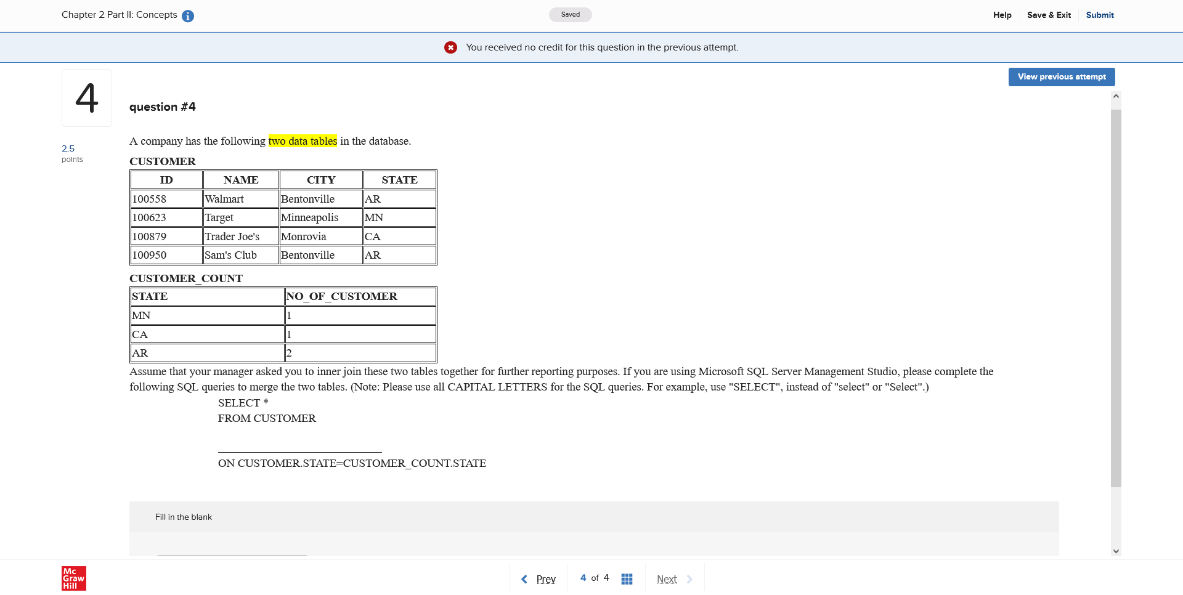Click the scrollbar down arrow

(1116, 551)
